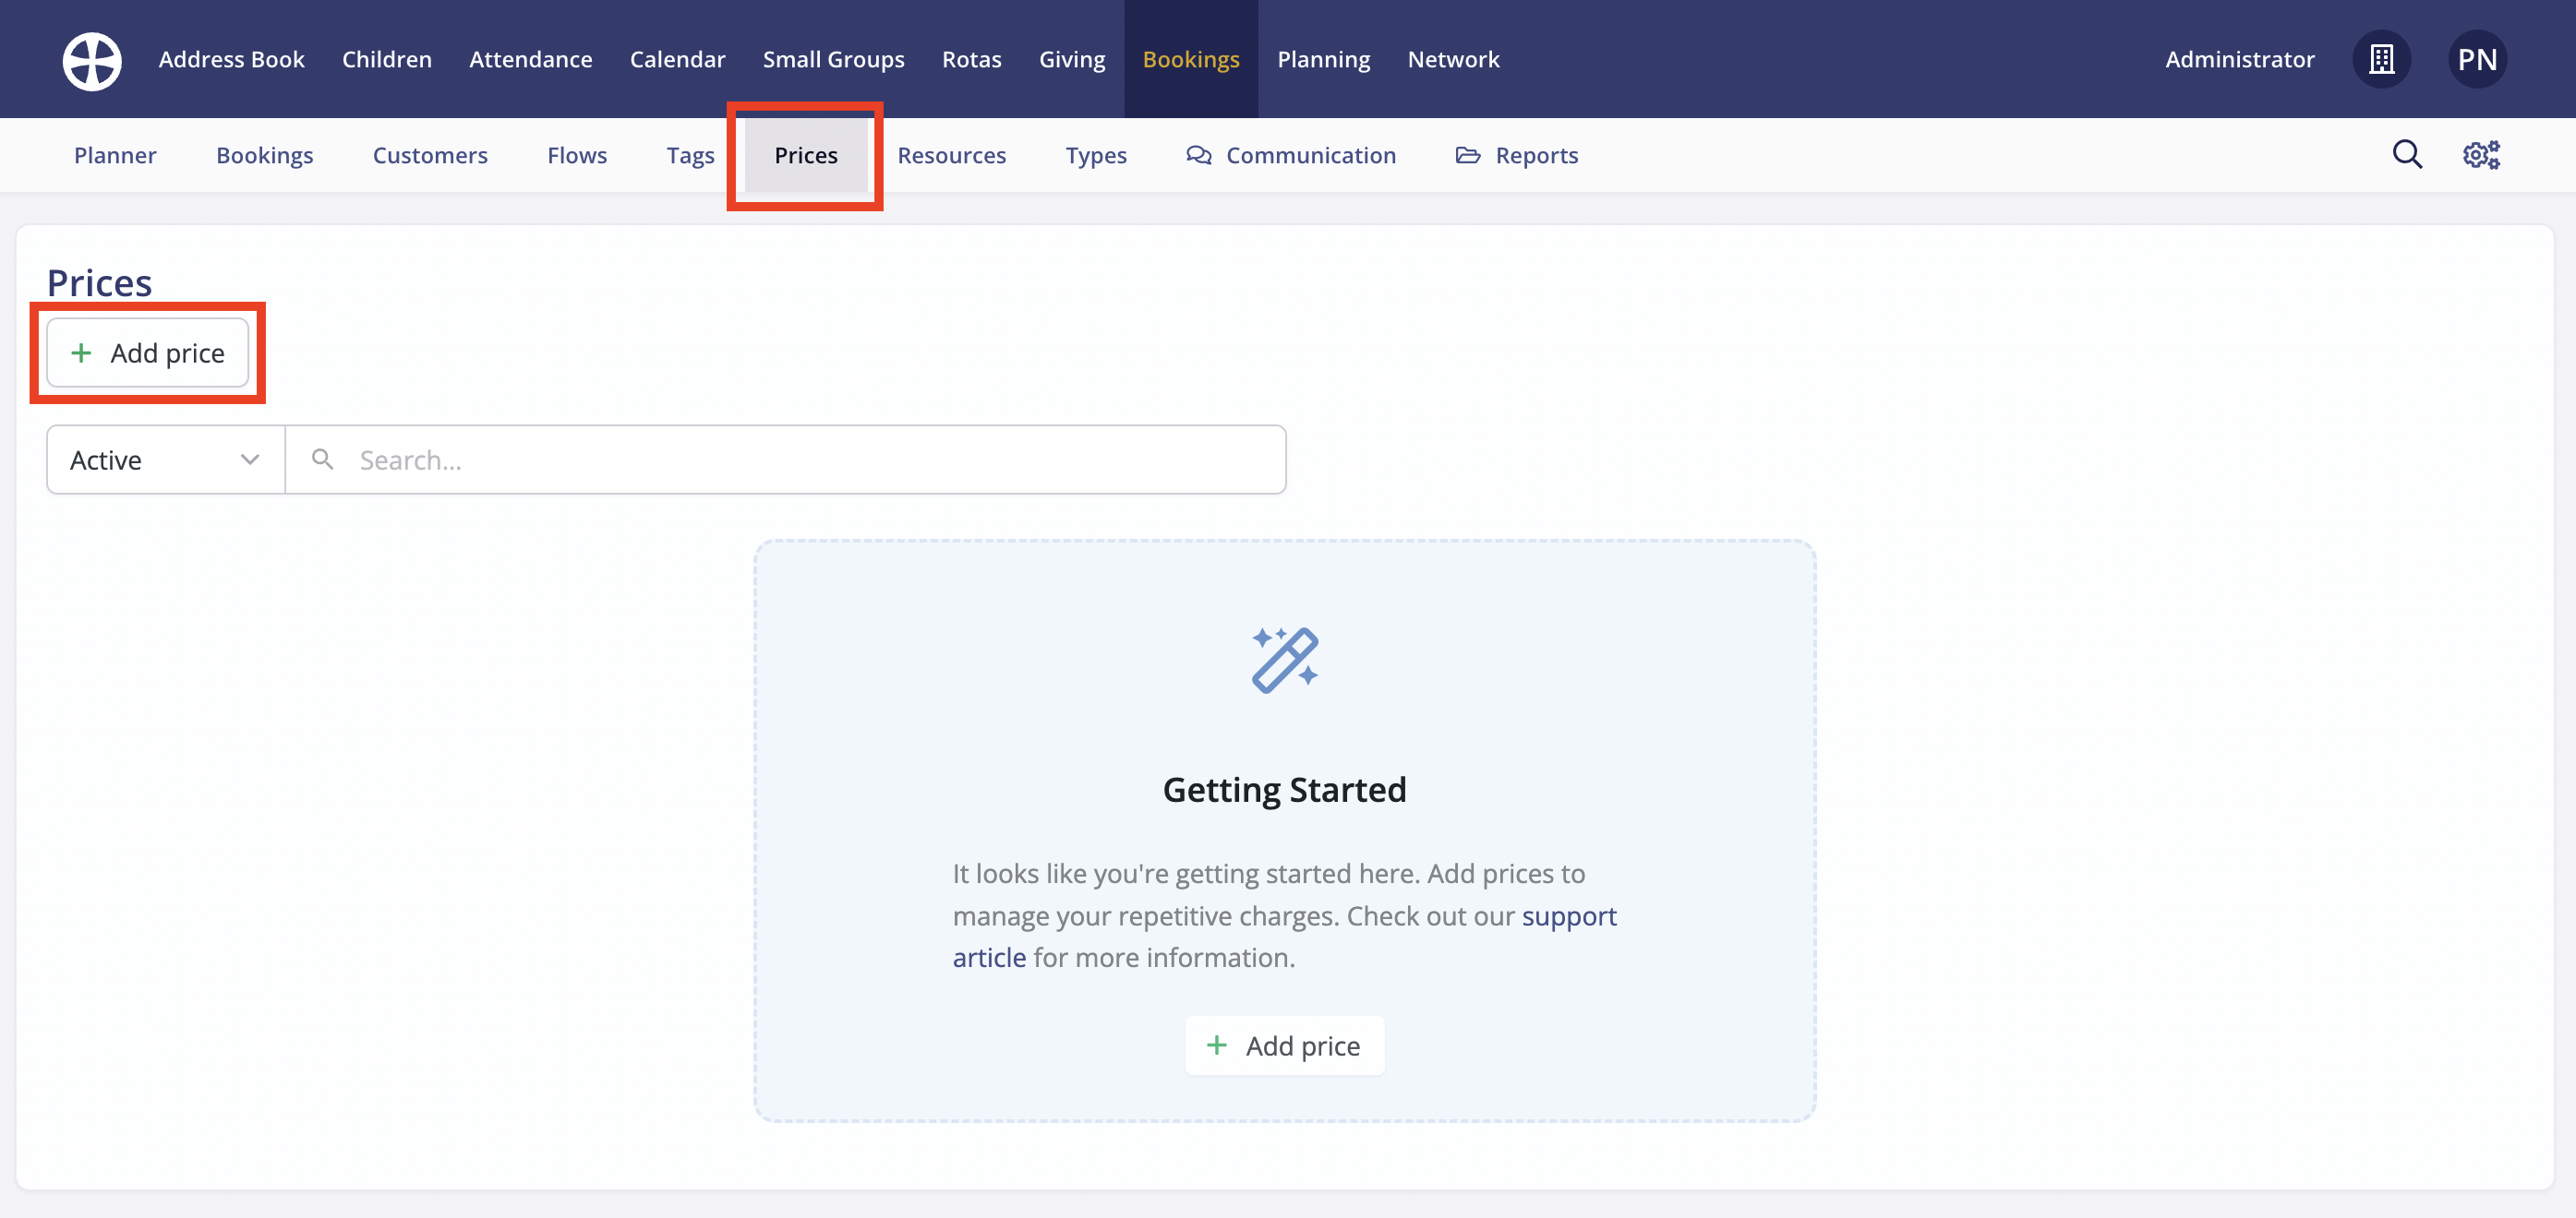Go to the Customers tab

429,155
